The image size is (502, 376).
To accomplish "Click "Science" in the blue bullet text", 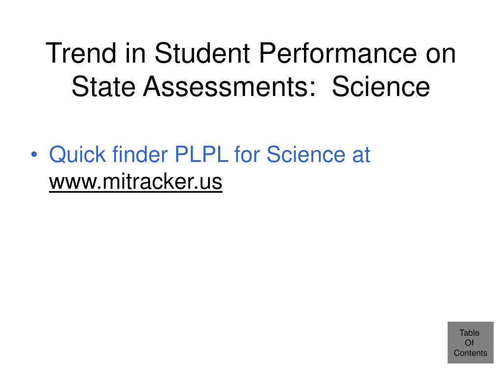I will coord(306,154).
